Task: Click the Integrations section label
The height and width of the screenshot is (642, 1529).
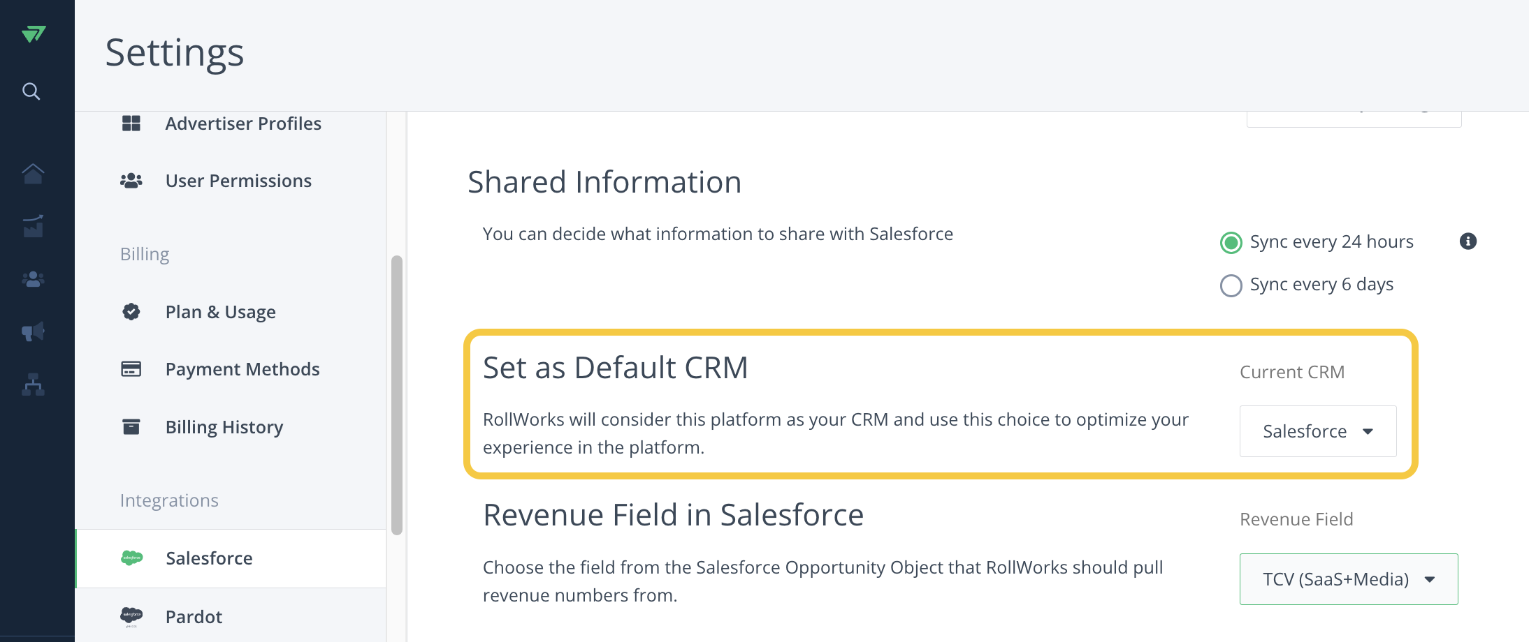Action: 169,500
